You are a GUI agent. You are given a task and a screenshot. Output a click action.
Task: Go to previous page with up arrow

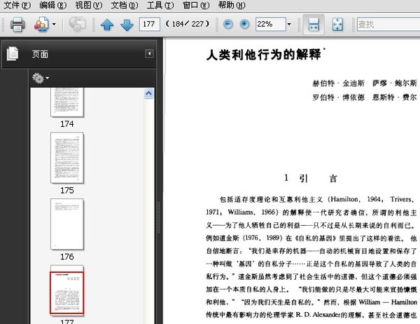coord(107,25)
